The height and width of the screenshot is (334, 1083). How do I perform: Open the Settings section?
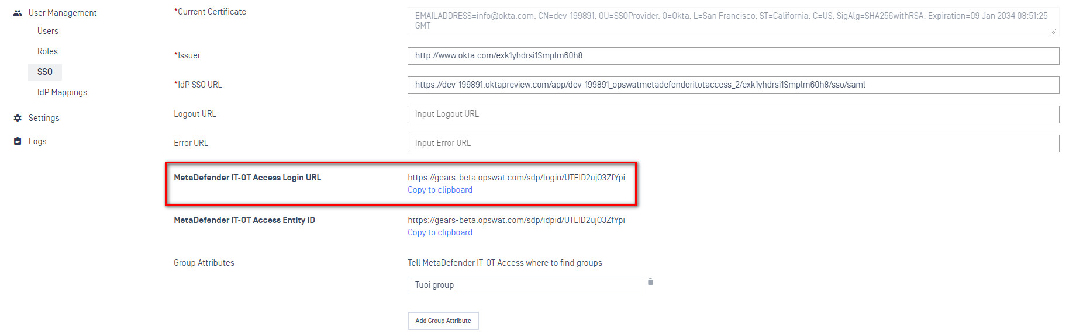[x=44, y=118]
